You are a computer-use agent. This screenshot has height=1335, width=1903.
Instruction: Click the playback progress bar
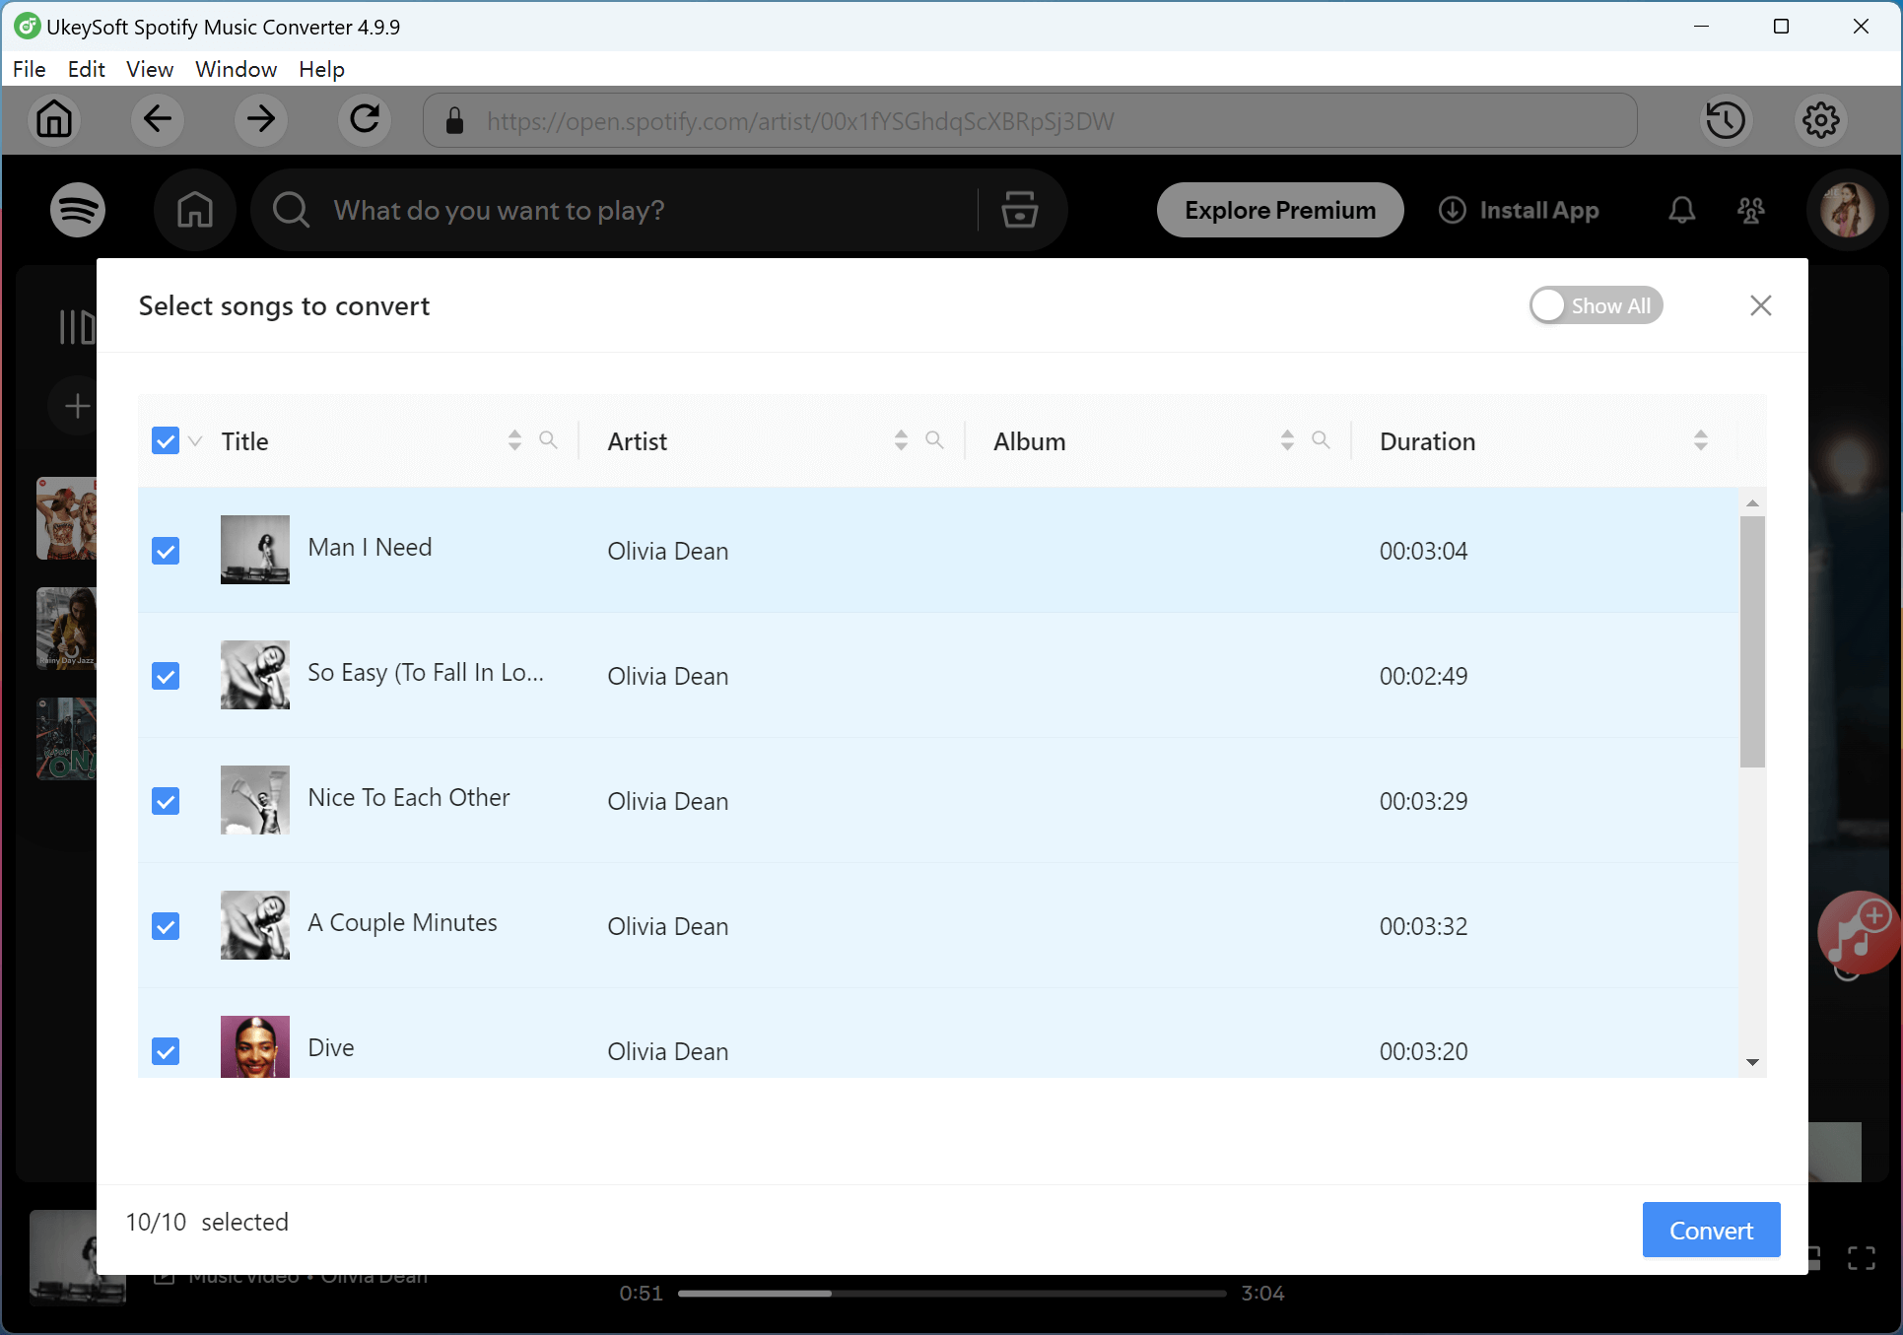[x=951, y=1293]
